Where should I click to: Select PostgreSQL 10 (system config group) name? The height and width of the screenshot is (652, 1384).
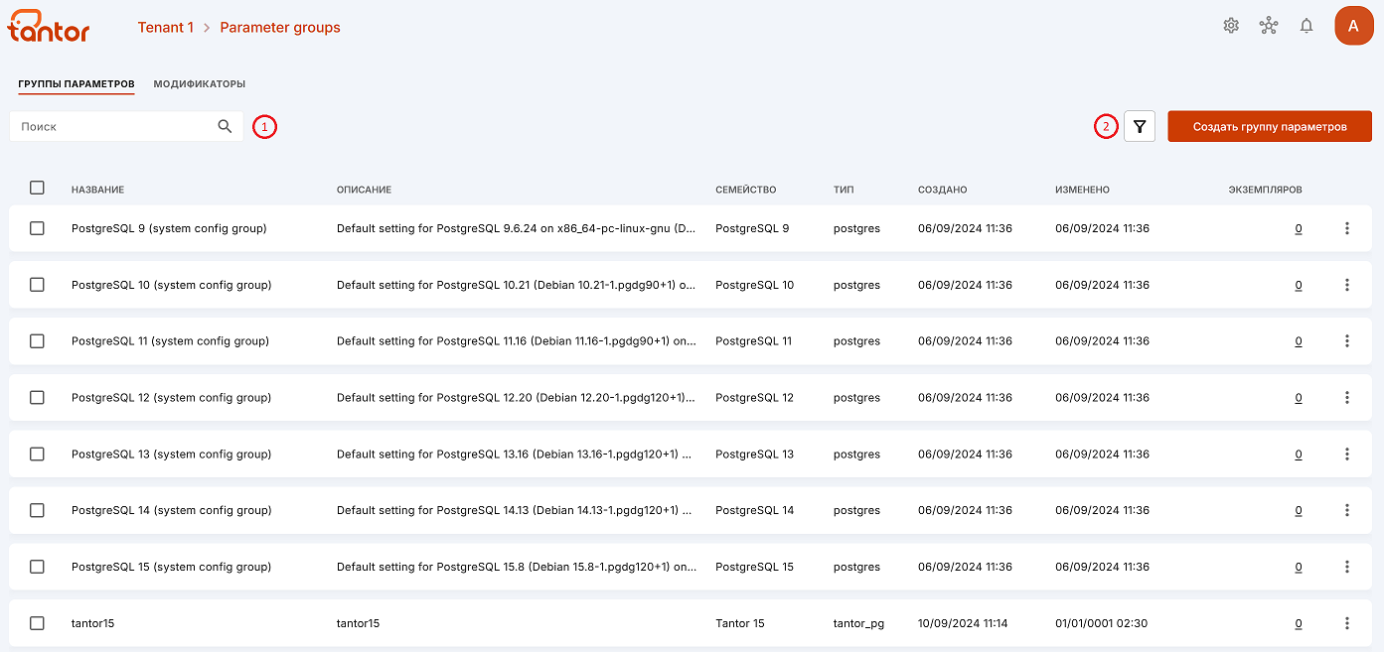pos(171,285)
